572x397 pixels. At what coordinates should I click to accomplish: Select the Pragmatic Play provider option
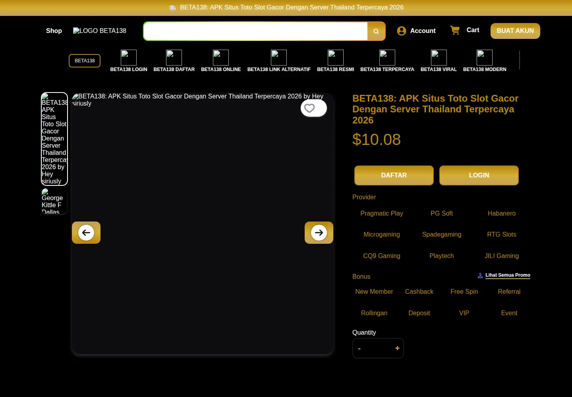[x=382, y=214]
